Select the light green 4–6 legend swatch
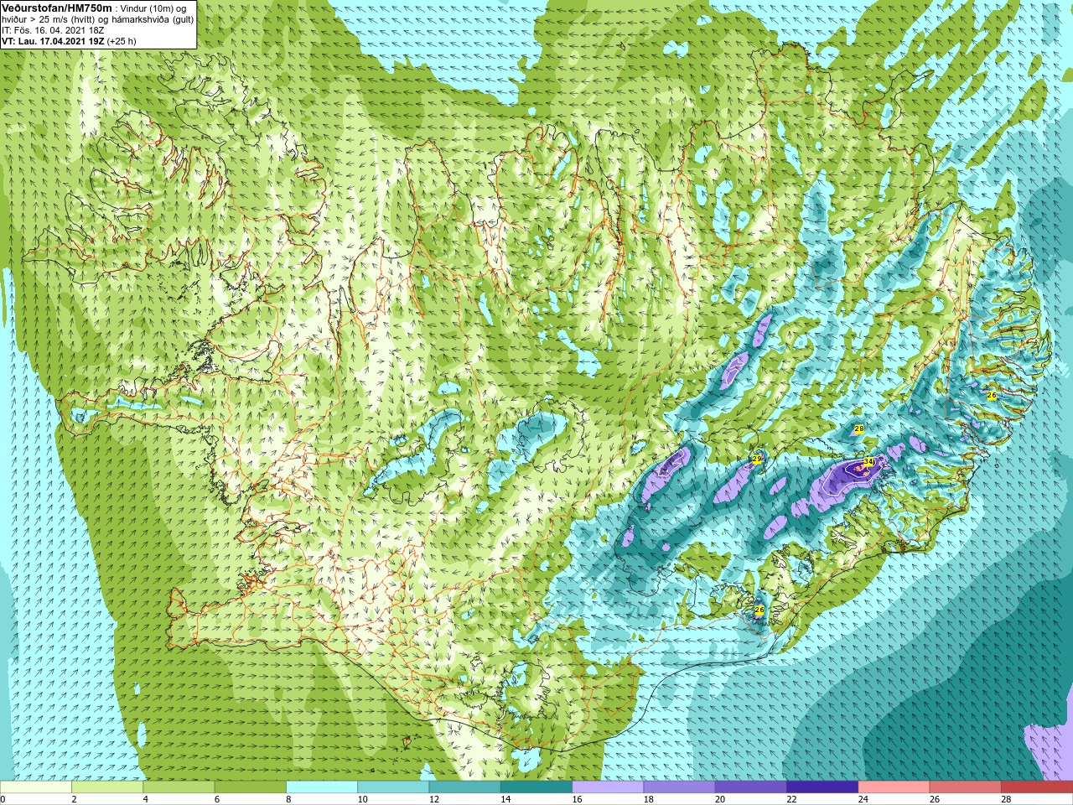Screen dimensions: 1073x805 [179, 787]
